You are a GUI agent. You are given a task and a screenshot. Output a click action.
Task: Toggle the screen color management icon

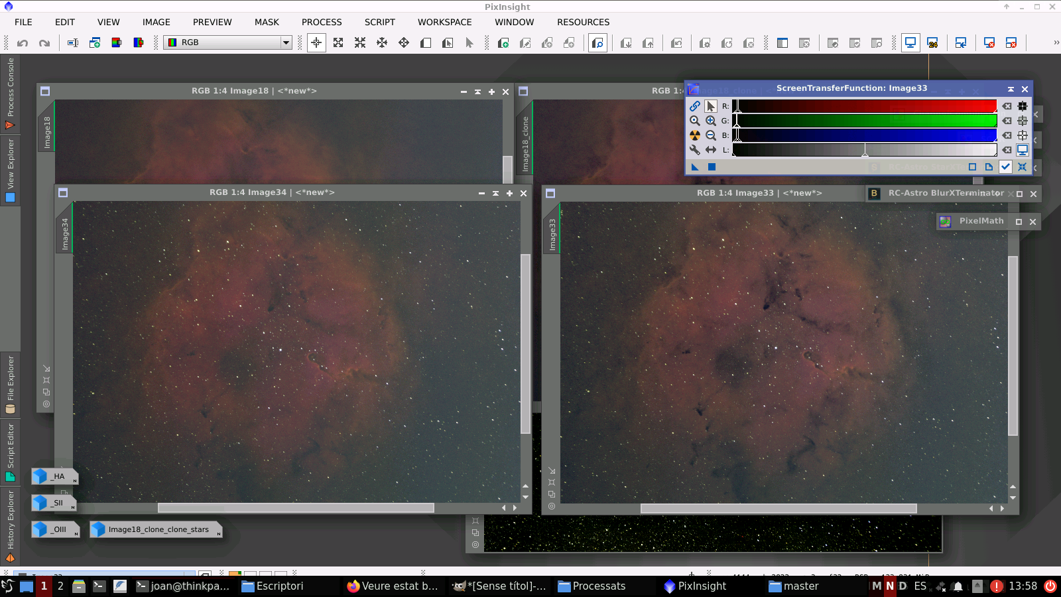[x=910, y=42]
